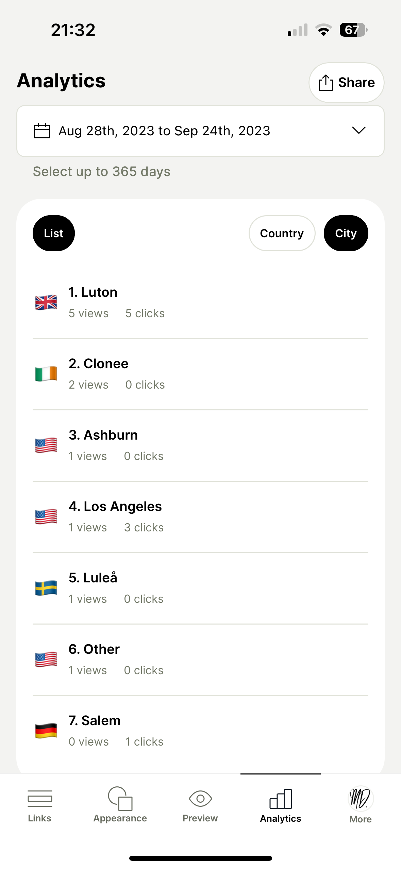
Task: Tap the UK flag beside Luton
Action: [x=46, y=302]
